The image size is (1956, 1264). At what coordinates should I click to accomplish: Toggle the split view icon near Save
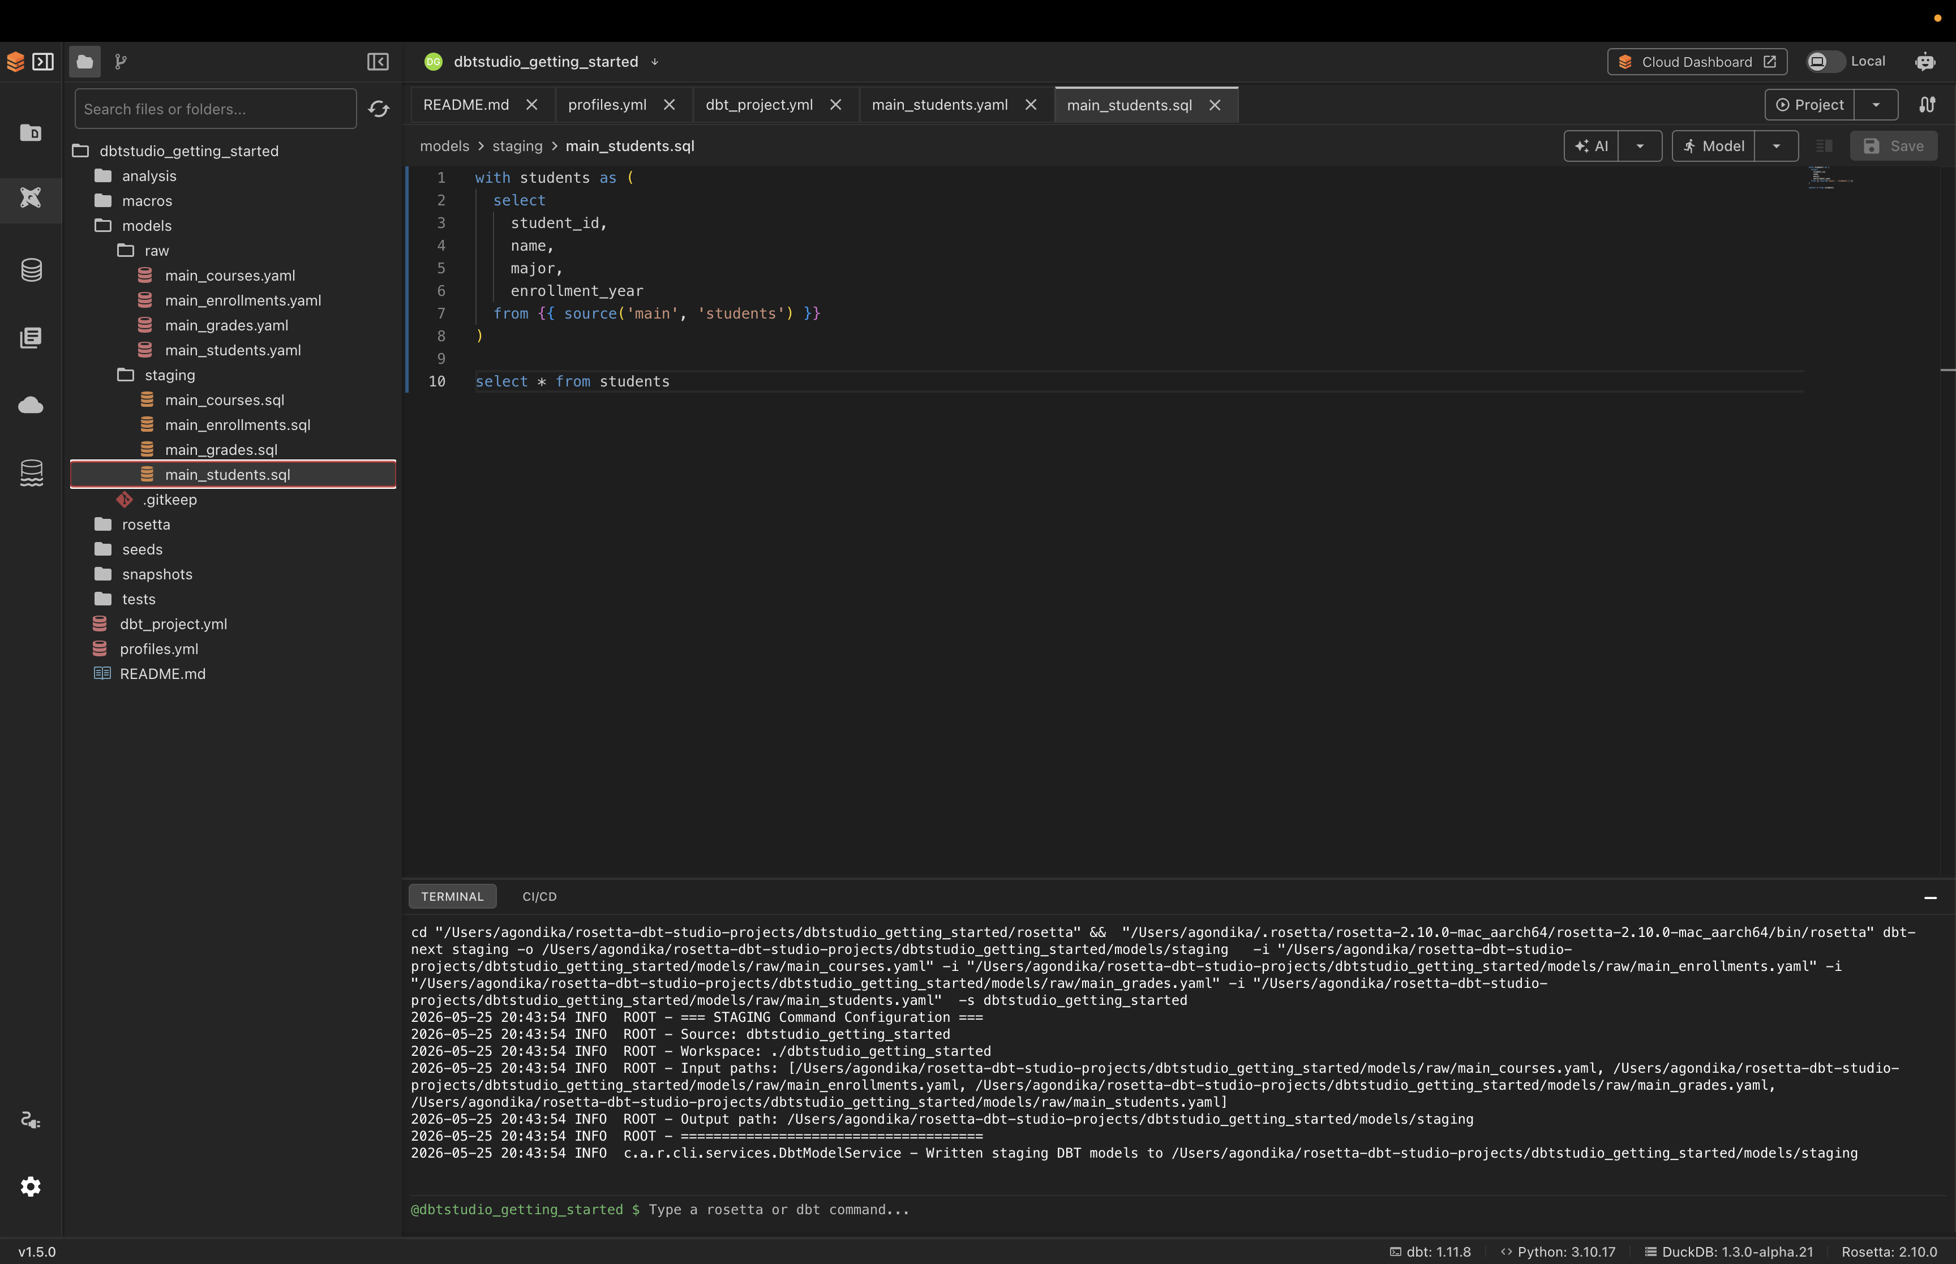(x=1824, y=146)
